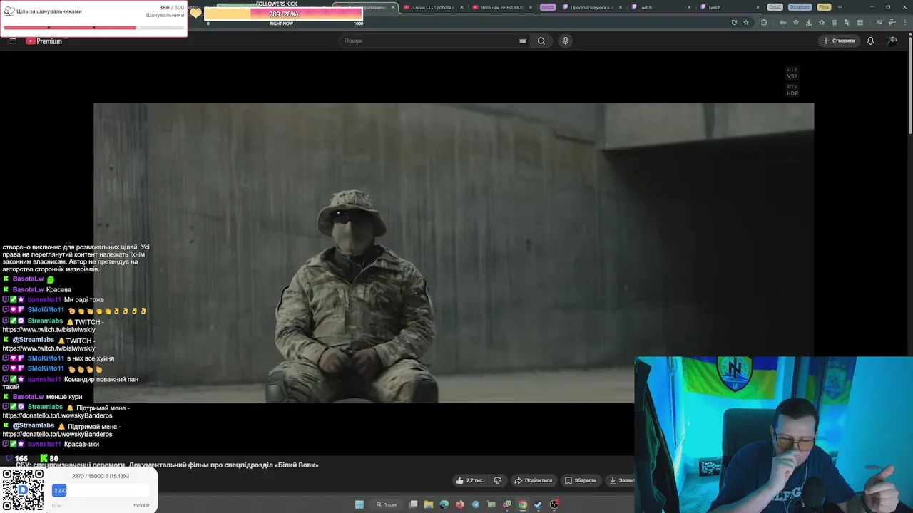Click the taskbar Пошук search box

point(387,504)
